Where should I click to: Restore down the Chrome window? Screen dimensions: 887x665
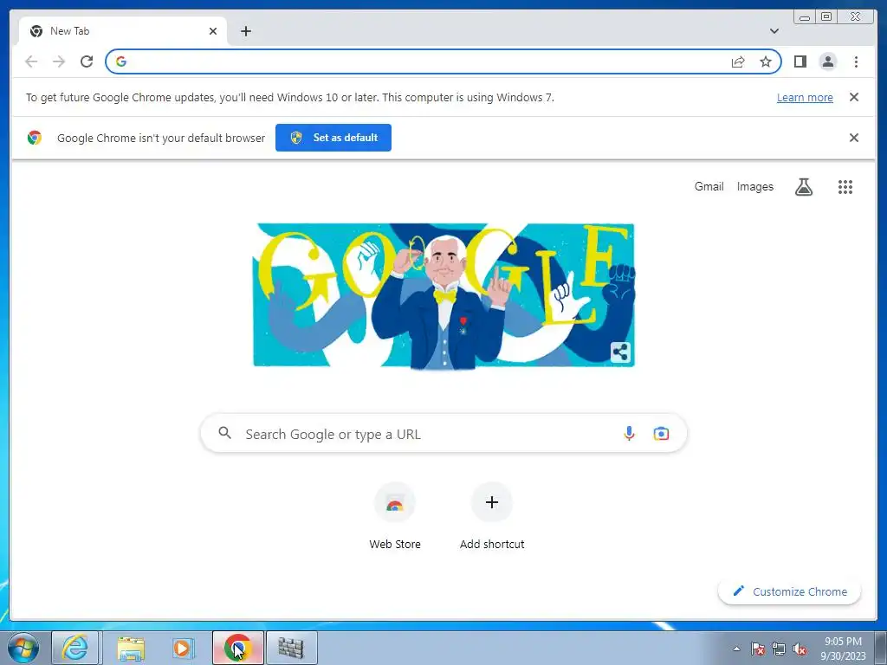(x=825, y=17)
